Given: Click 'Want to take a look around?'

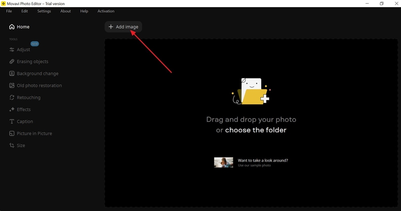Looking at the screenshot, I should coord(263,160).
